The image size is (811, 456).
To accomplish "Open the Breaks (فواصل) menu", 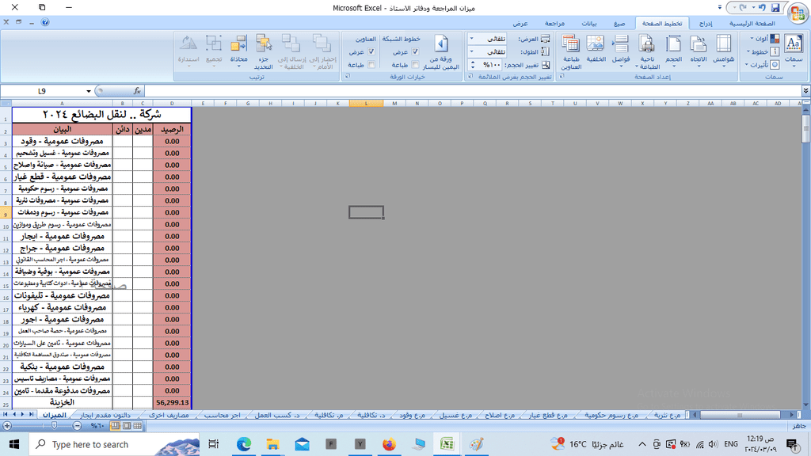I will [x=621, y=50].
